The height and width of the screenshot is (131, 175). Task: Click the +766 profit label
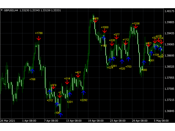coord(32,79)
